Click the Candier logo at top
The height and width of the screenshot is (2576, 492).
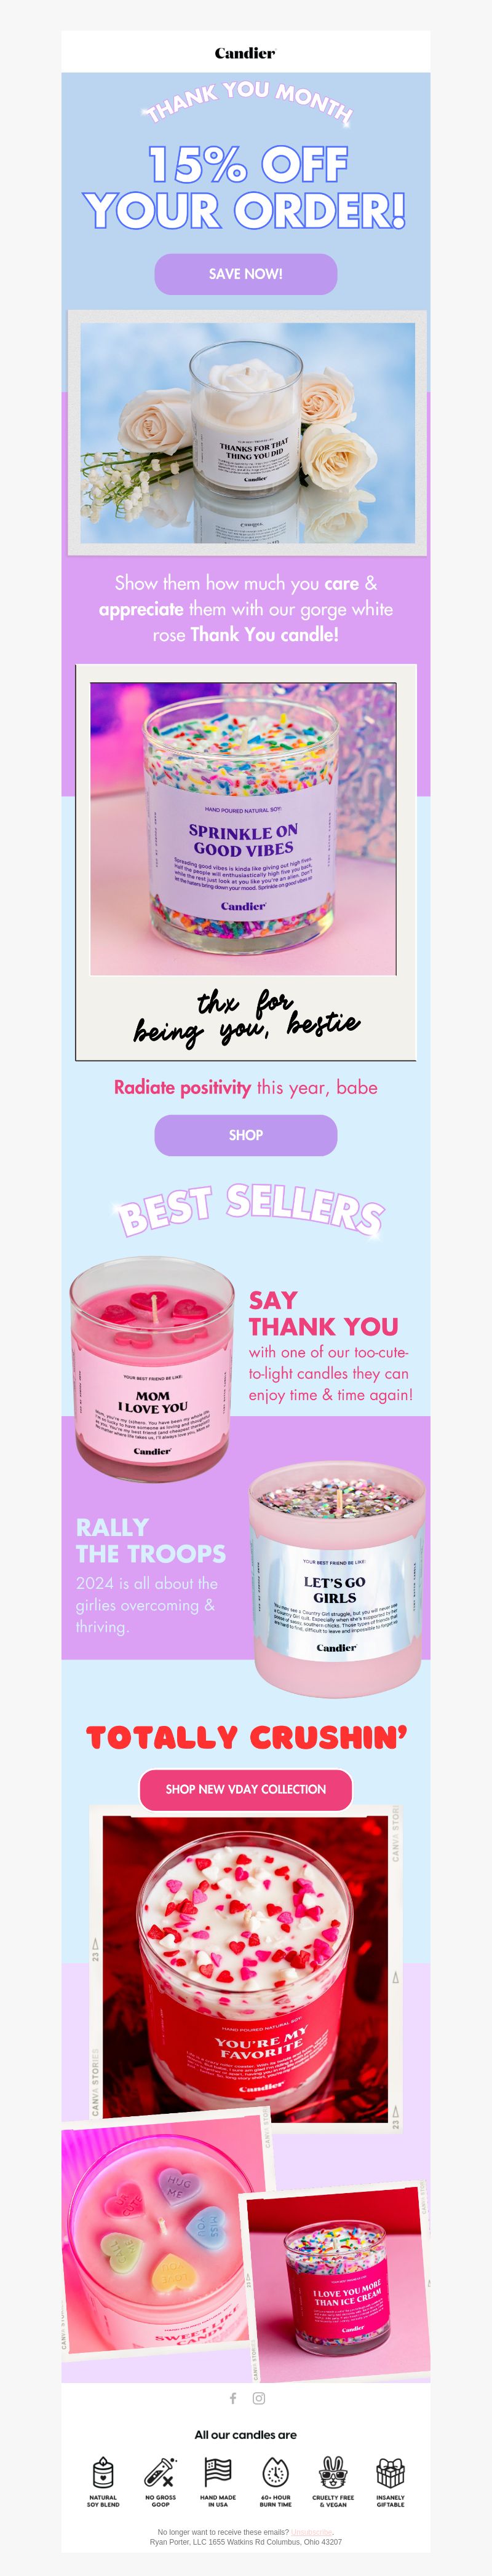(x=245, y=53)
